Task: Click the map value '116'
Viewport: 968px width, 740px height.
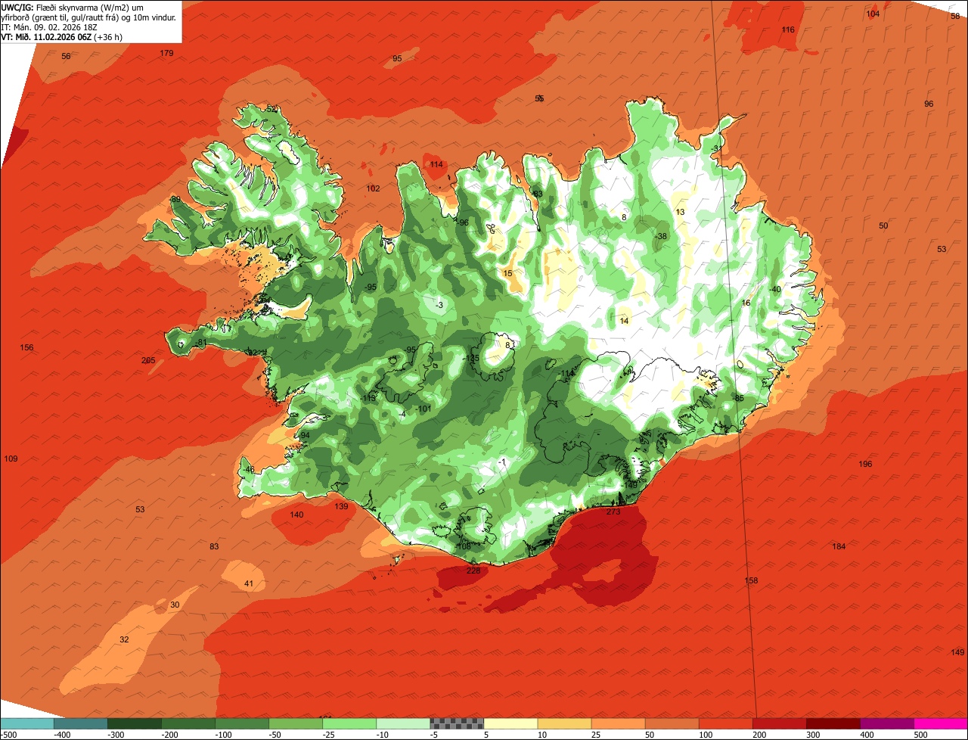Action: tap(788, 30)
